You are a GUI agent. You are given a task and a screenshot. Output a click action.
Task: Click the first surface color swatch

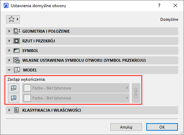pos(27,88)
